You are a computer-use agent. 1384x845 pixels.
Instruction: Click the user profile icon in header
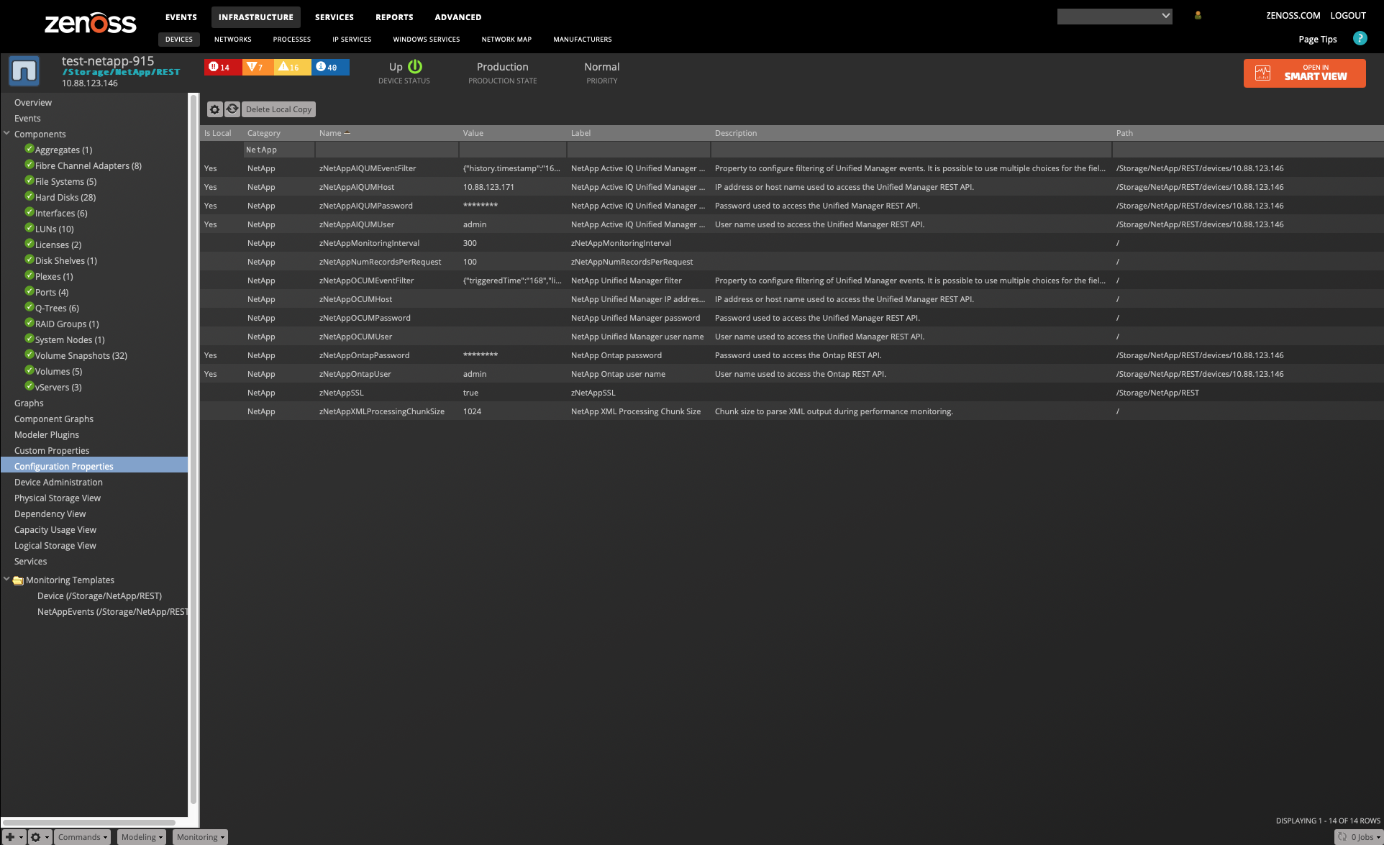(1198, 15)
